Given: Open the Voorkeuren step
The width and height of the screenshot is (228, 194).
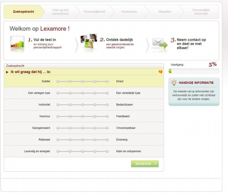Looking at the screenshot, I should pyautogui.click(x=129, y=12).
